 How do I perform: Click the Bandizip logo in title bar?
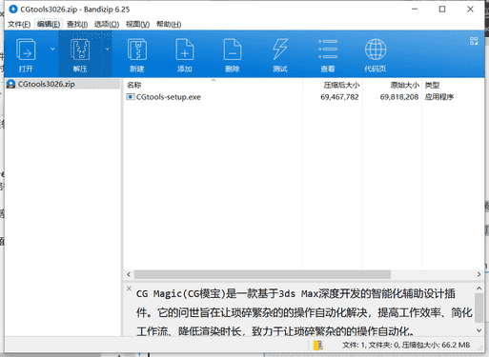[13, 10]
